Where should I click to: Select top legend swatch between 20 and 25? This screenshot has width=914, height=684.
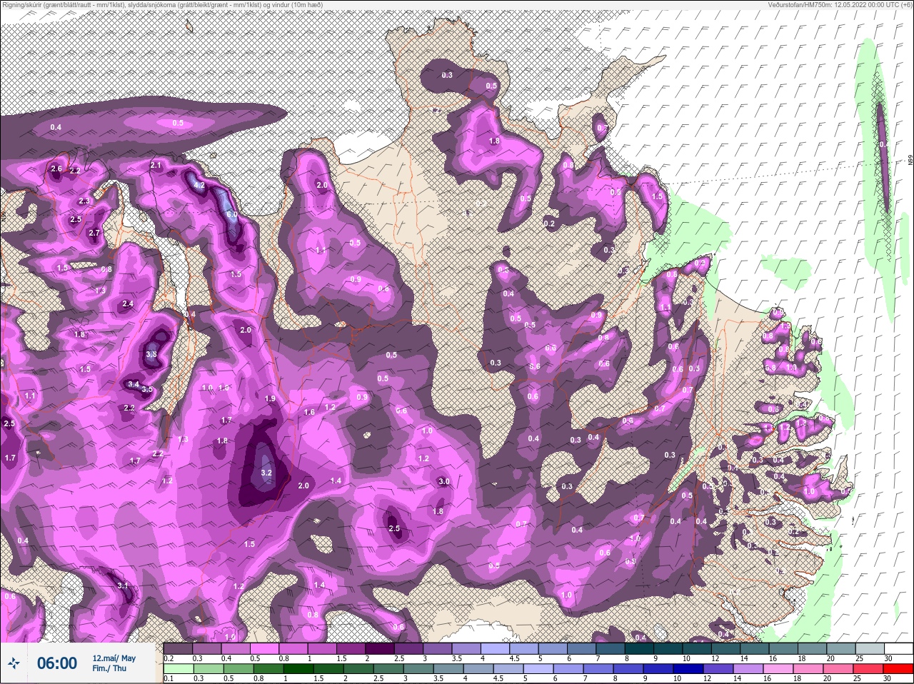(842, 648)
